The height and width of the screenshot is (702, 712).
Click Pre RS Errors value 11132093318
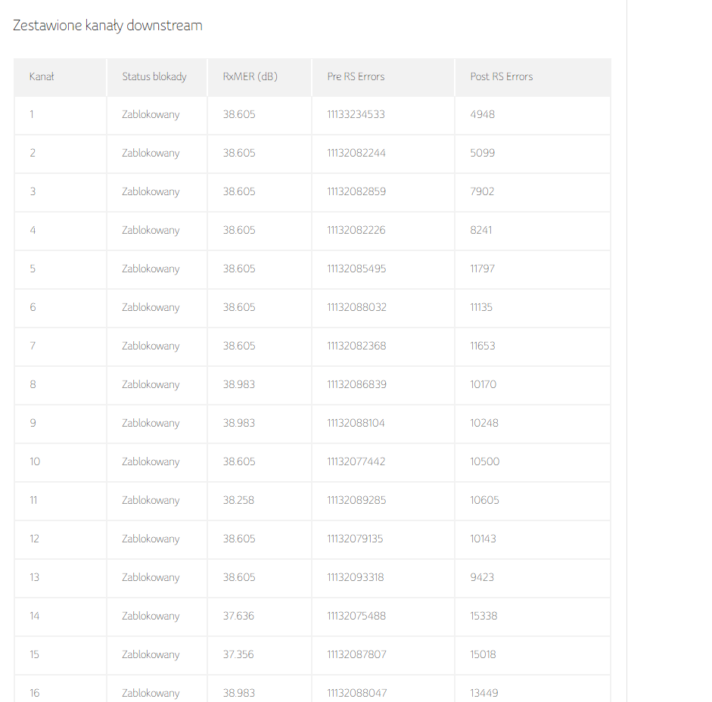pos(356,578)
